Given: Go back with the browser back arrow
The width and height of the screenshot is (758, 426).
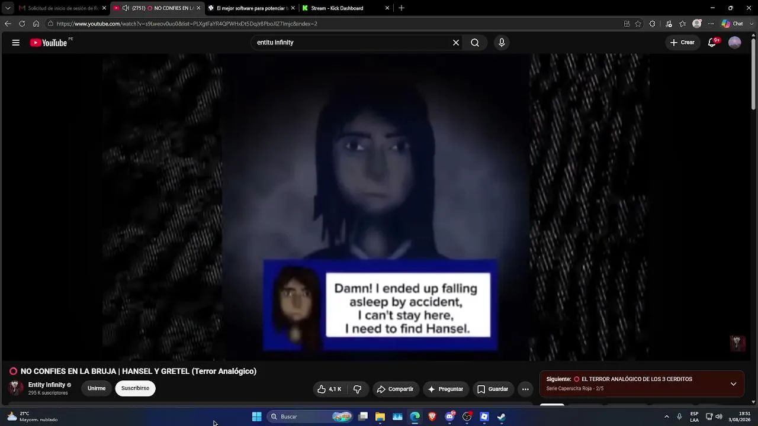Looking at the screenshot, I should click(x=8, y=24).
